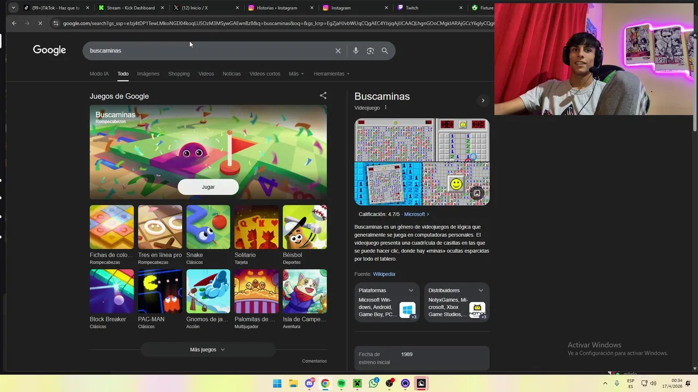This screenshot has height=392, width=698.
Task: Open Google Lens image search icon
Action: click(370, 51)
